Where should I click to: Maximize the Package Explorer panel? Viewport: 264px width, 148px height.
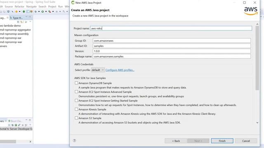30,17
